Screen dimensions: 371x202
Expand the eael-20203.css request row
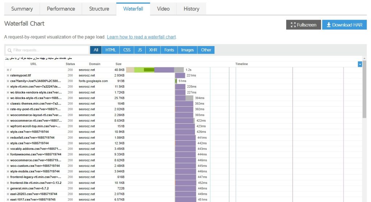(x=8, y=194)
